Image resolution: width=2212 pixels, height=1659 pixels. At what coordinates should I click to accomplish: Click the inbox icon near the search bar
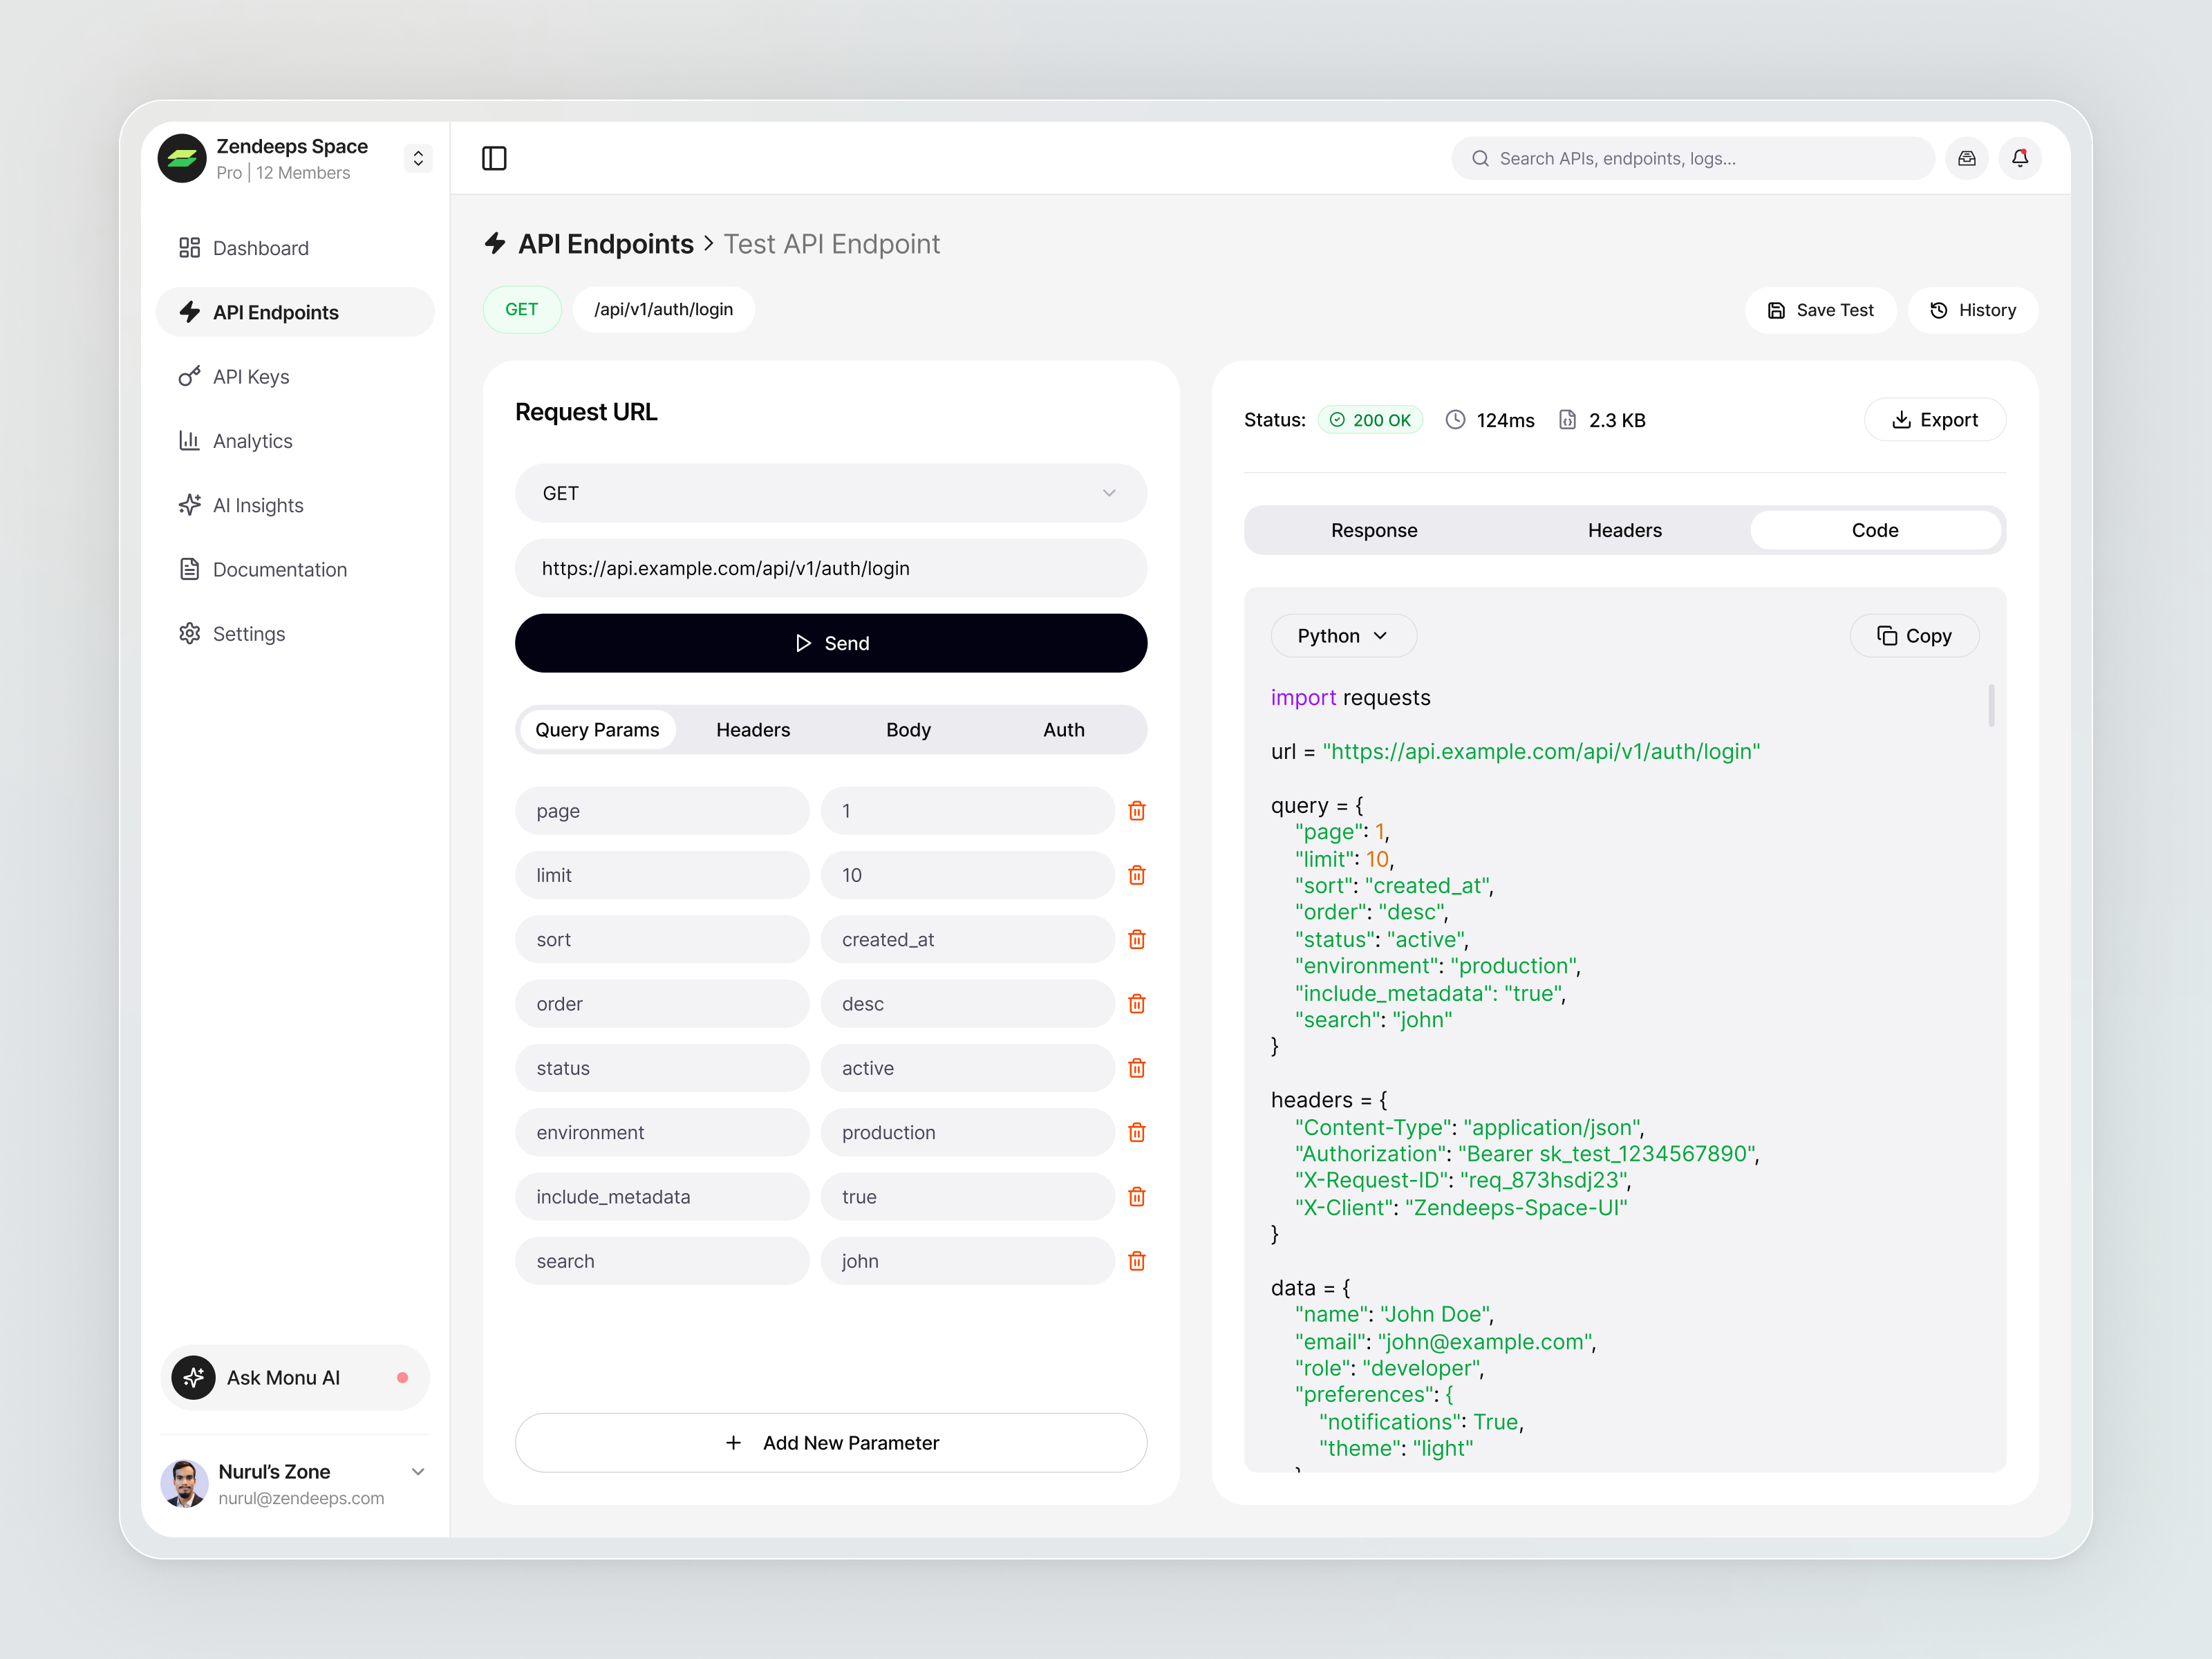click(1966, 158)
